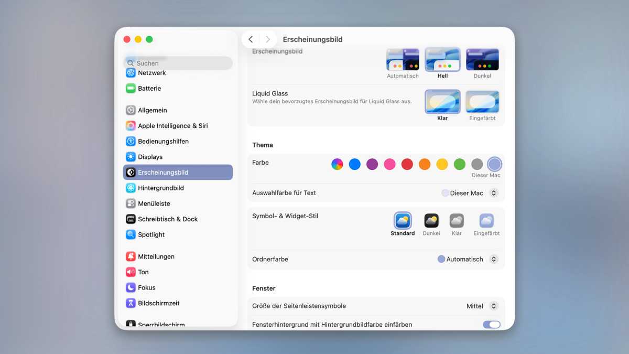629x354 pixels.
Task: Navigate back with the back arrow
Action: click(x=251, y=39)
